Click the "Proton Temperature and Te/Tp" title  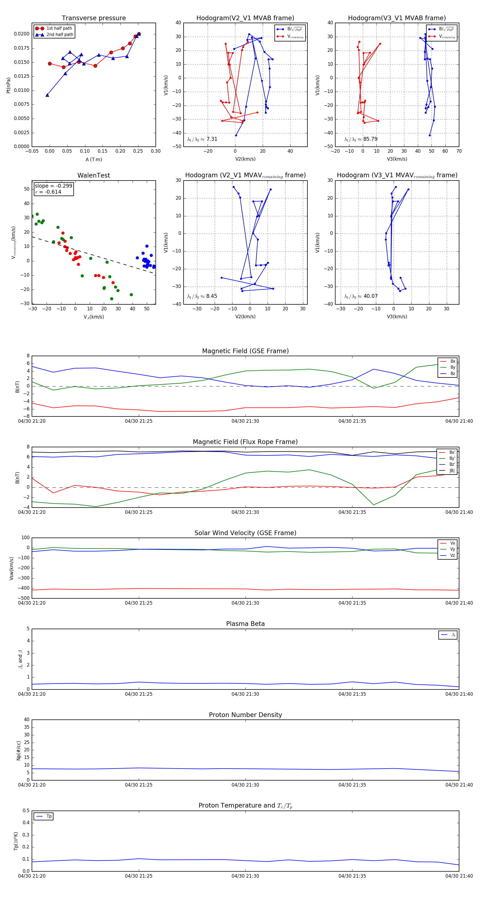(x=245, y=806)
